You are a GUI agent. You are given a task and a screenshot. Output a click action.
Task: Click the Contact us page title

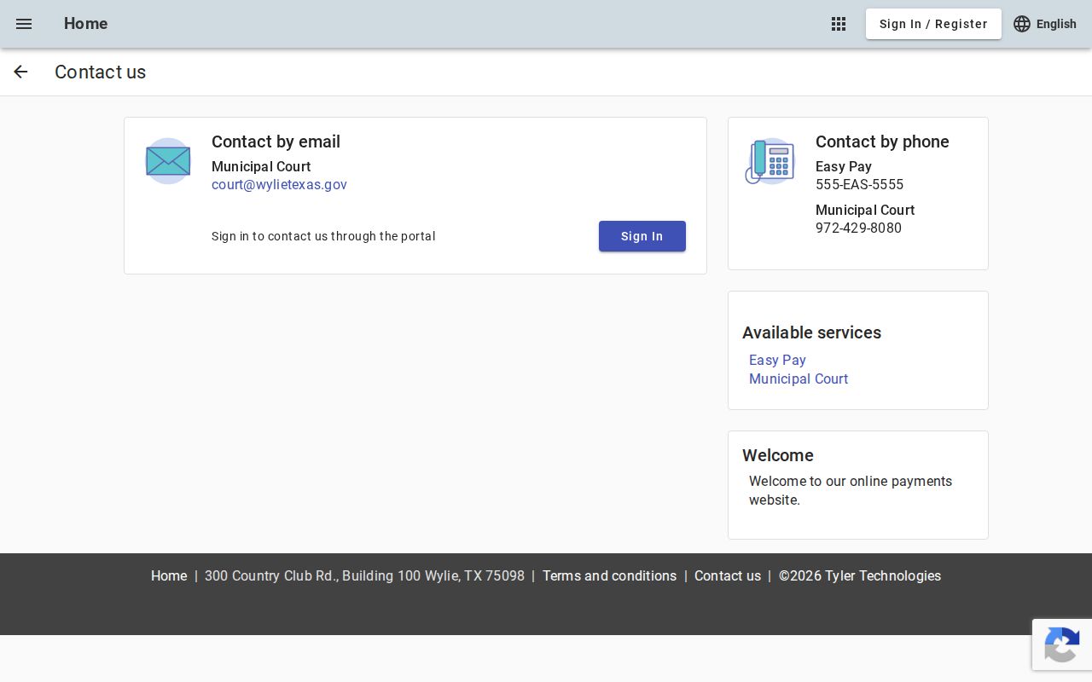click(100, 72)
